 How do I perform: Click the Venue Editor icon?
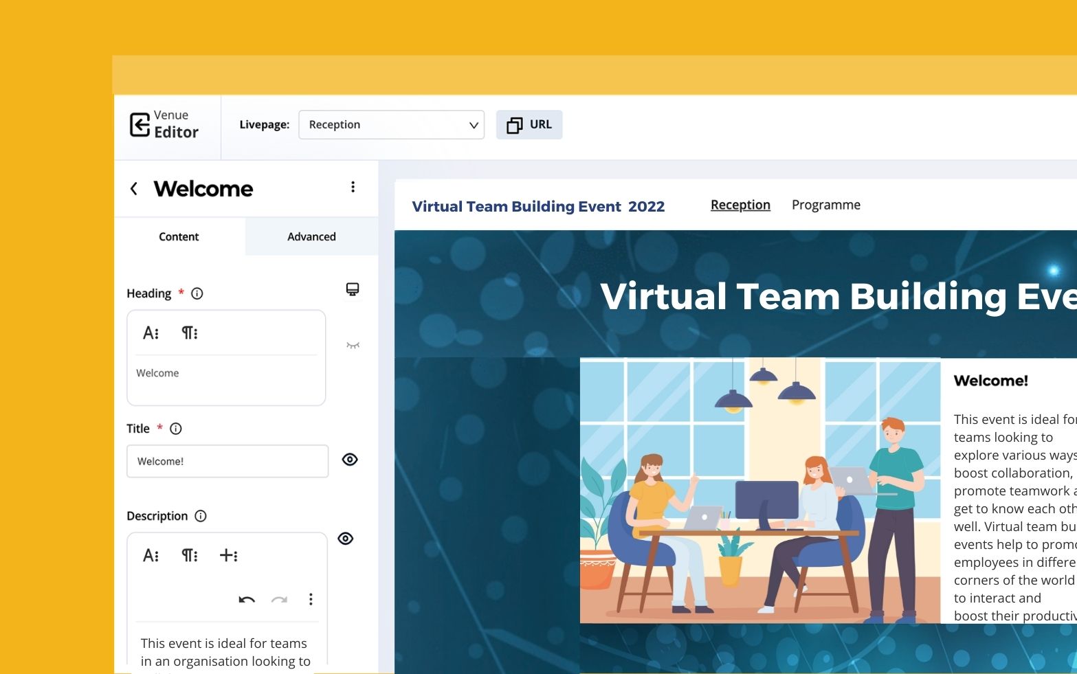click(x=140, y=124)
